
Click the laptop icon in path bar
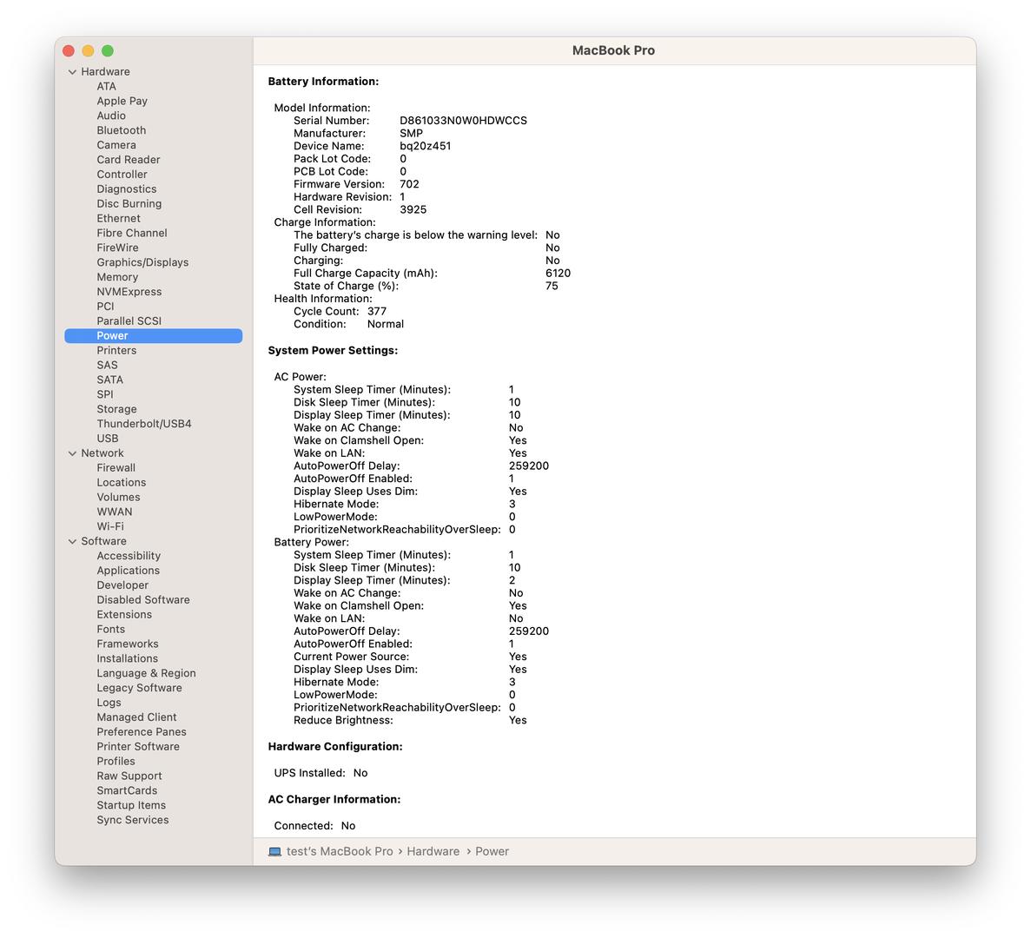point(274,852)
